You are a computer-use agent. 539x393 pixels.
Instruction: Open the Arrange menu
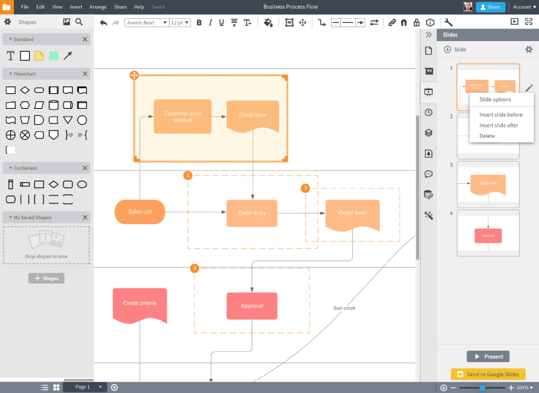coord(98,7)
